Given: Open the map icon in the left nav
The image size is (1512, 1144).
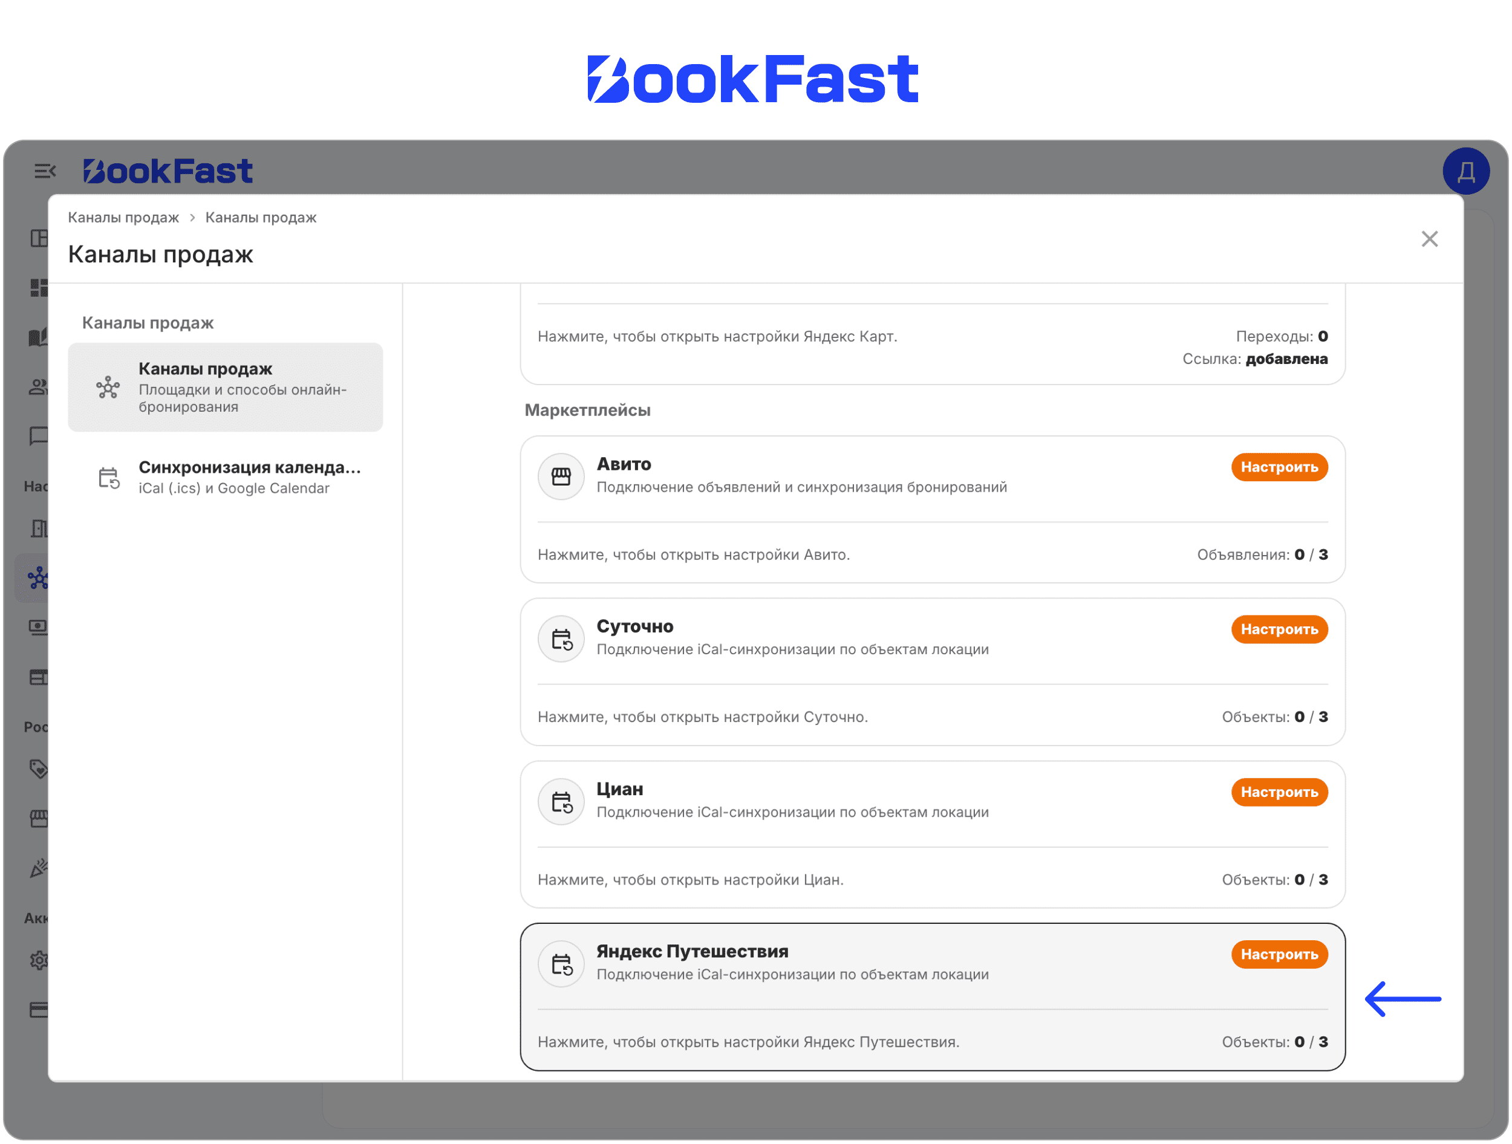Looking at the screenshot, I should tap(38, 337).
